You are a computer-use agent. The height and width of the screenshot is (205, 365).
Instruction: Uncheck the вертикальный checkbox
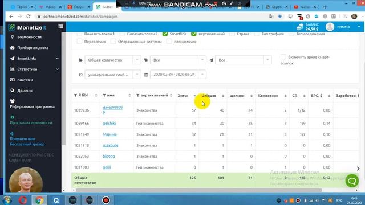pos(194,34)
